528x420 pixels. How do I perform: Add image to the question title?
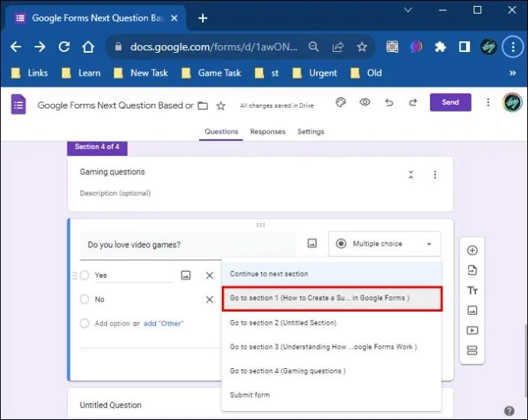[312, 244]
